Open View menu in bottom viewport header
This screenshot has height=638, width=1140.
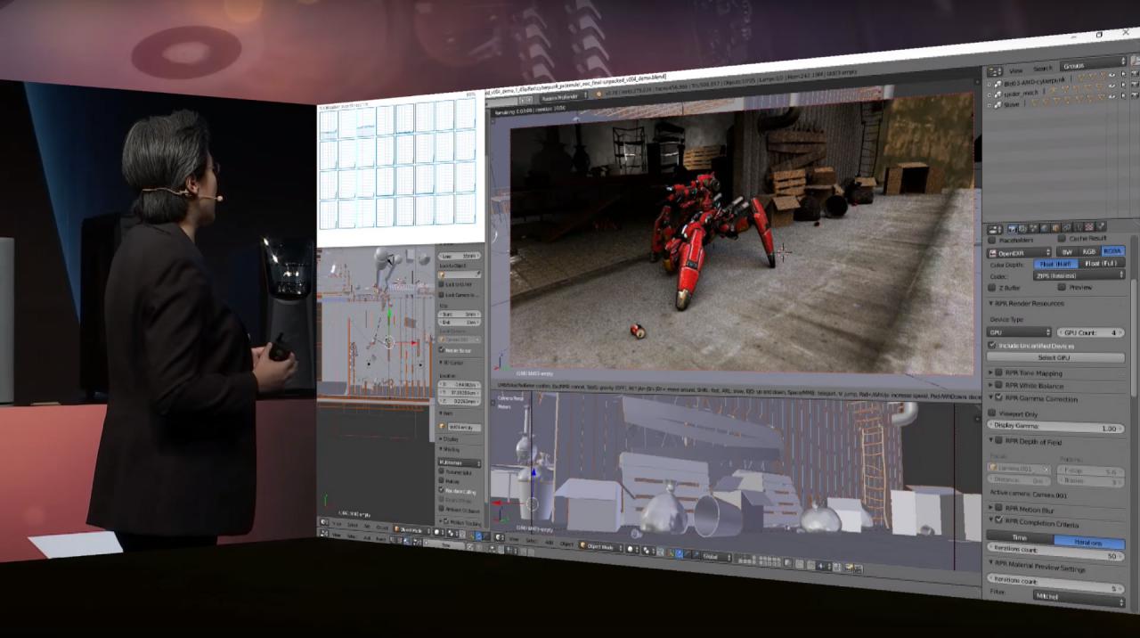click(514, 539)
